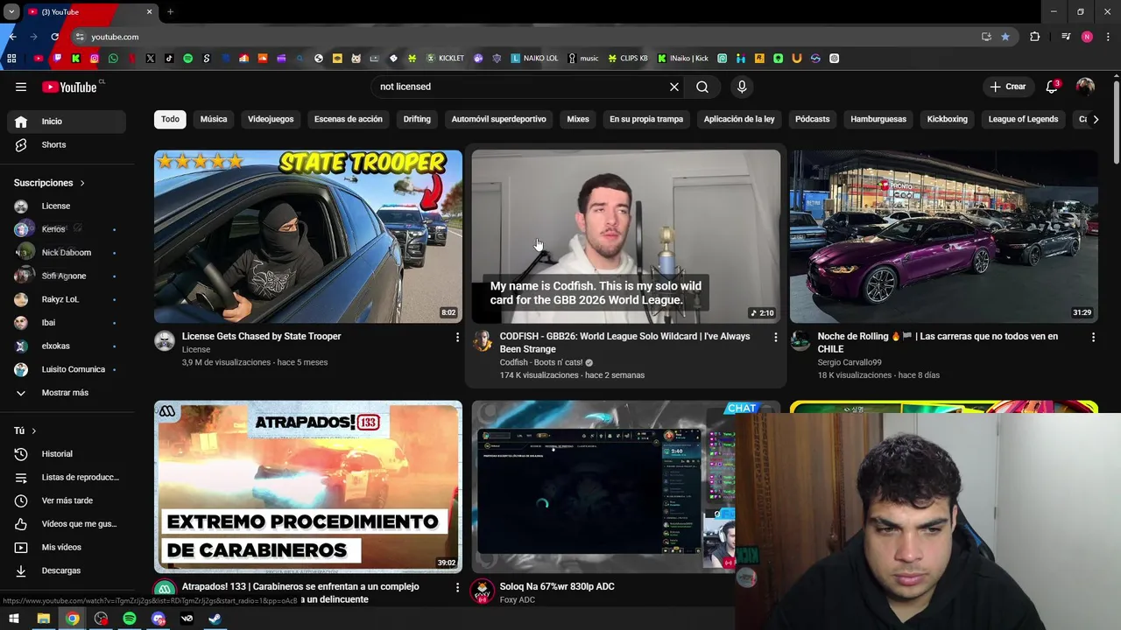Select the Drifting filter chip
Viewport: 1121px width, 630px height.
[417, 119]
